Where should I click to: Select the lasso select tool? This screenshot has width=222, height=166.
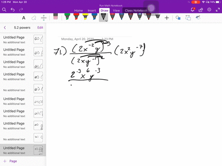point(34,18)
